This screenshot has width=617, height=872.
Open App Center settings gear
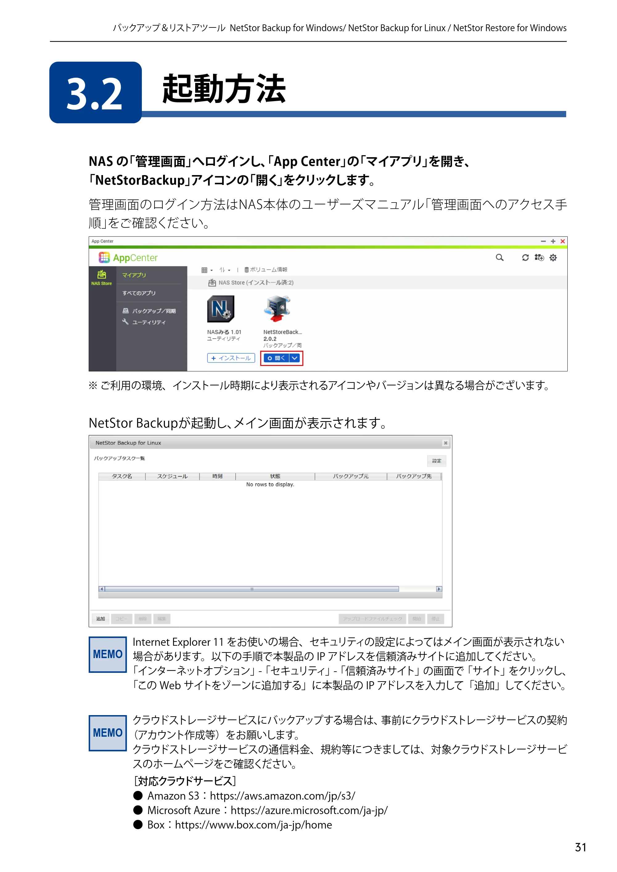553,257
